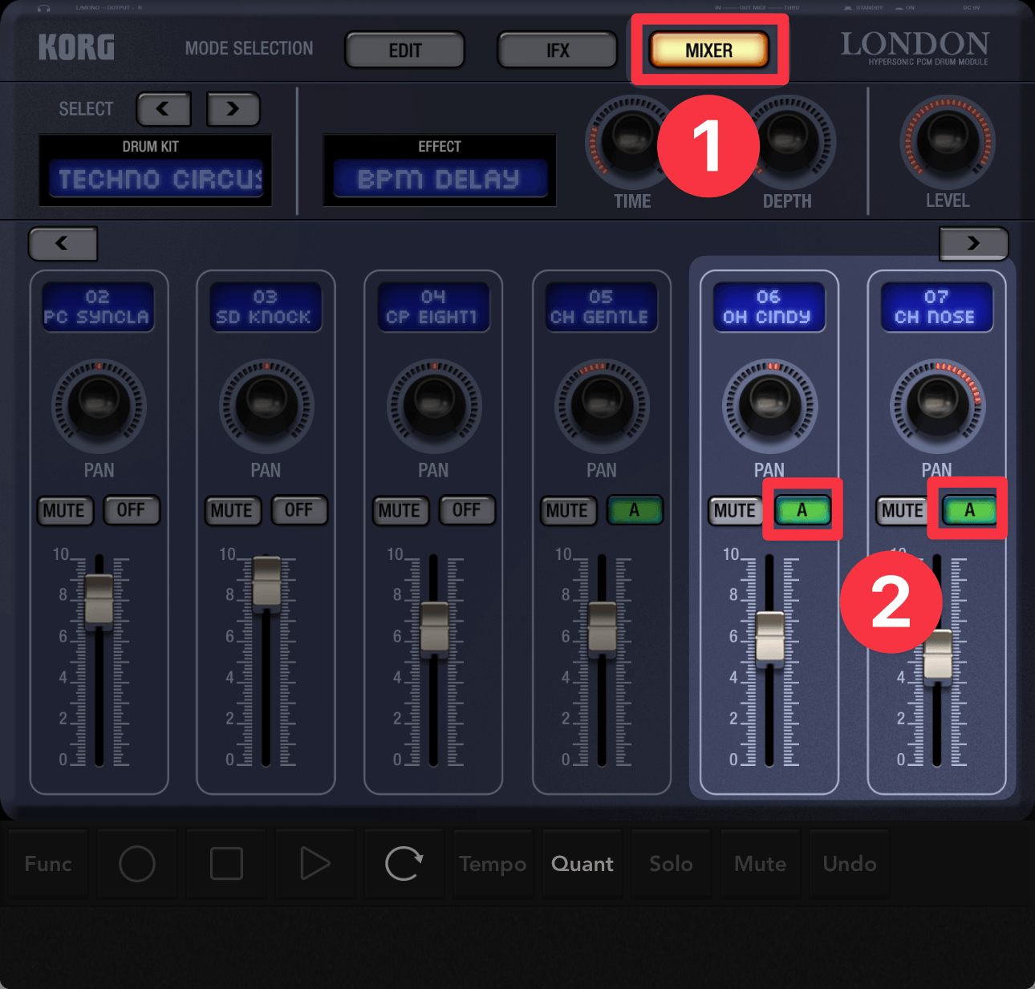Toggle OFF button on 03 SD KNOCK

pyautogui.click(x=298, y=510)
